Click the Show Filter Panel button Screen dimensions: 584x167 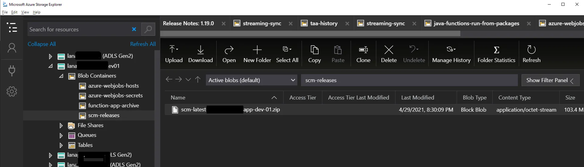(550, 80)
